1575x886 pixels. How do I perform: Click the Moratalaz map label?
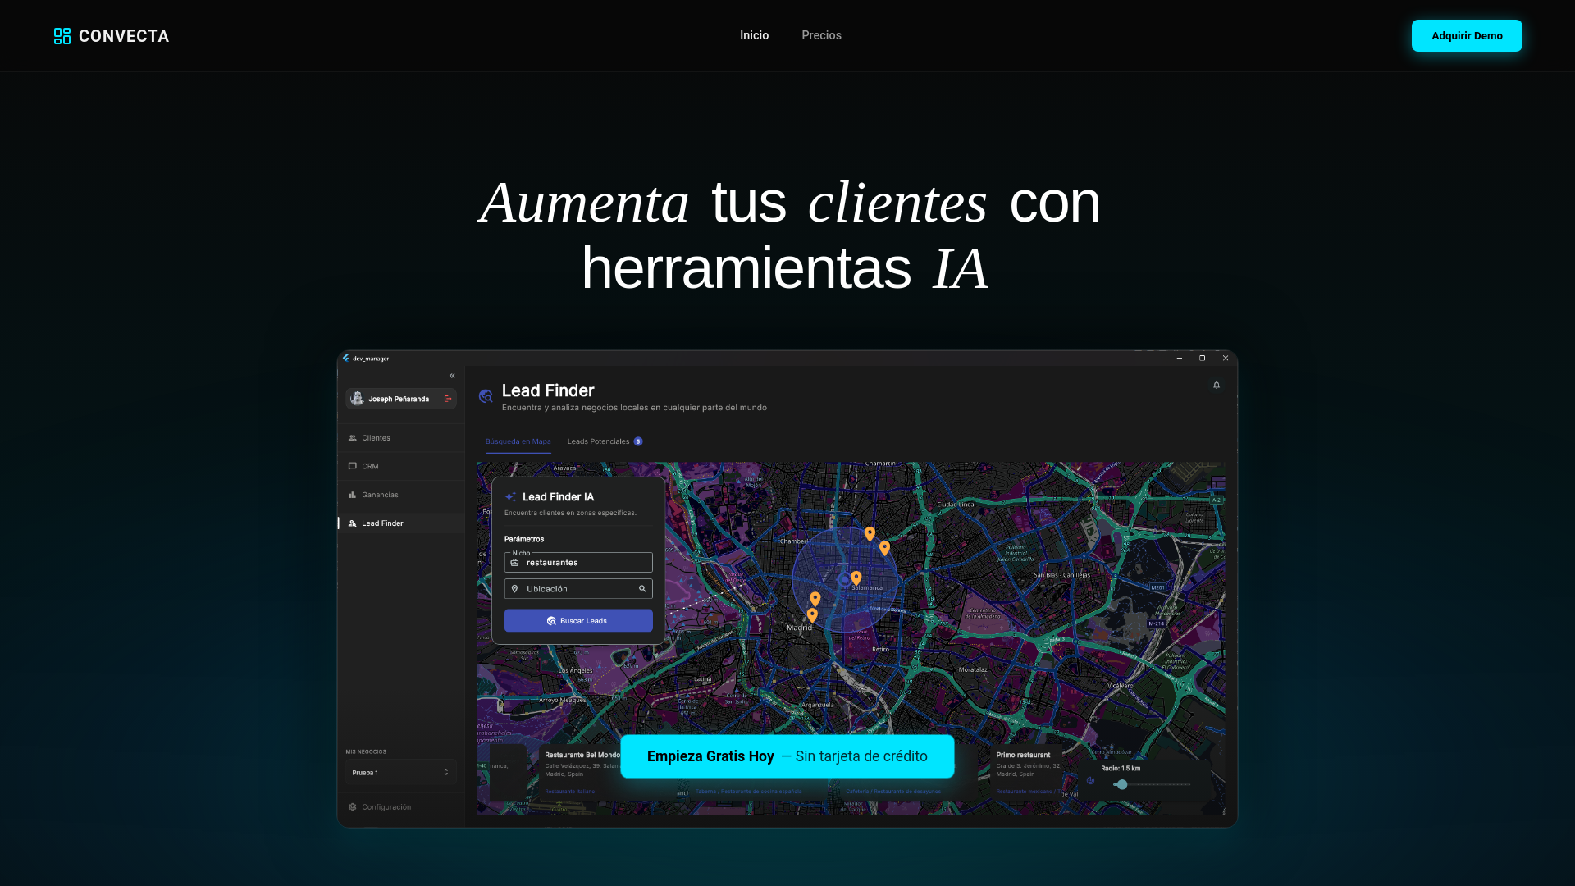tap(973, 669)
